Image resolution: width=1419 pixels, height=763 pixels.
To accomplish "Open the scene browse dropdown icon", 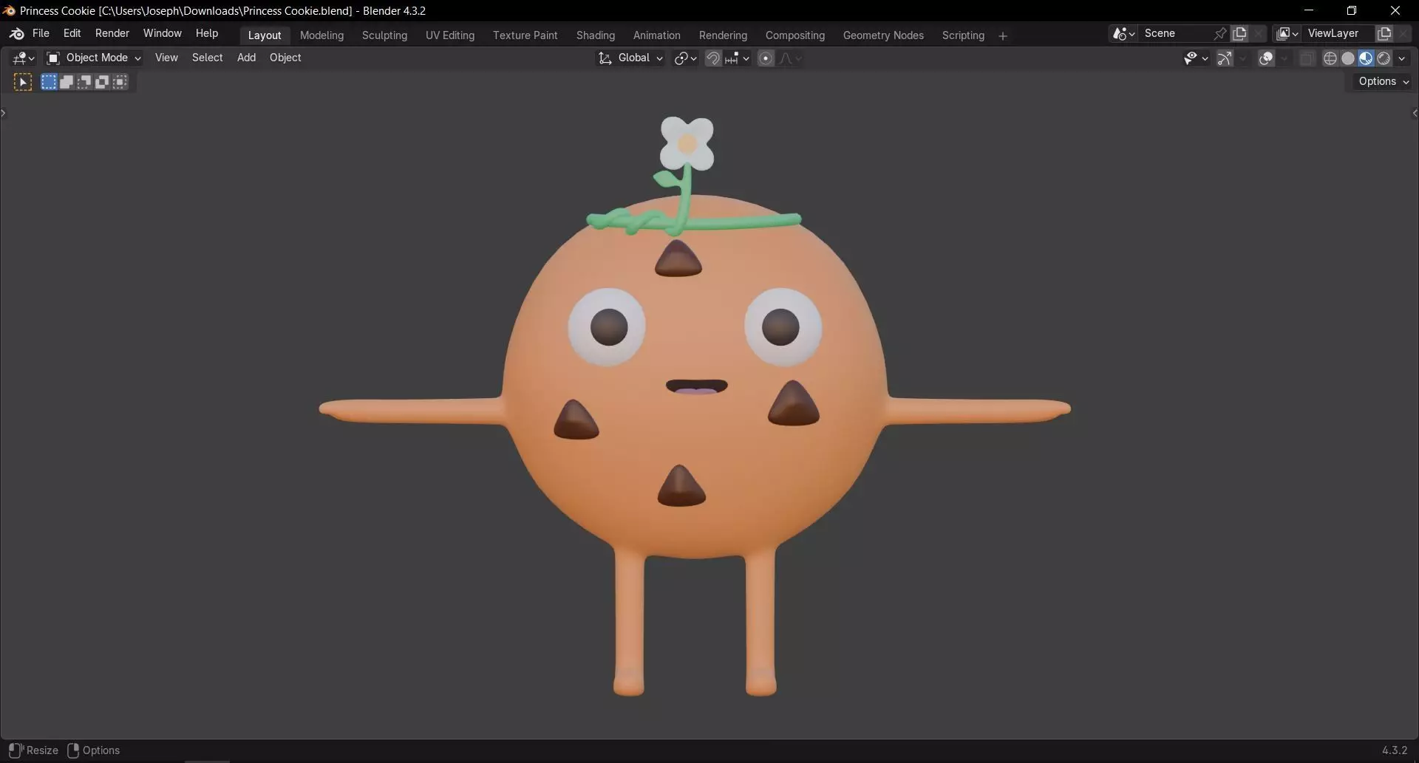I will (x=1123, y=34).
